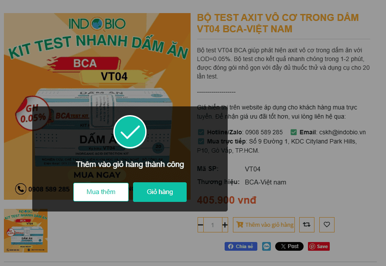This screenshot has width=386, height=266.
Task: Click the phone icon beside 0908 589 285
Action: [x=20, y=189]
